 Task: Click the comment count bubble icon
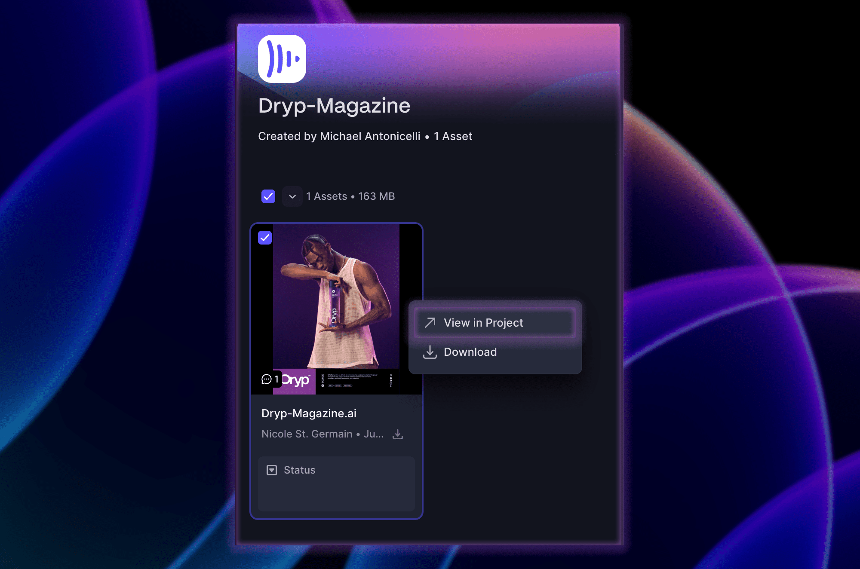[x=267, y=379]
